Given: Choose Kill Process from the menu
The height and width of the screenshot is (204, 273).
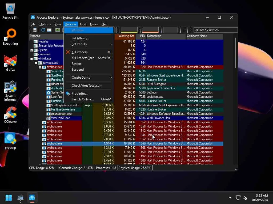Looking at the screenshot, I should point(89,52).
